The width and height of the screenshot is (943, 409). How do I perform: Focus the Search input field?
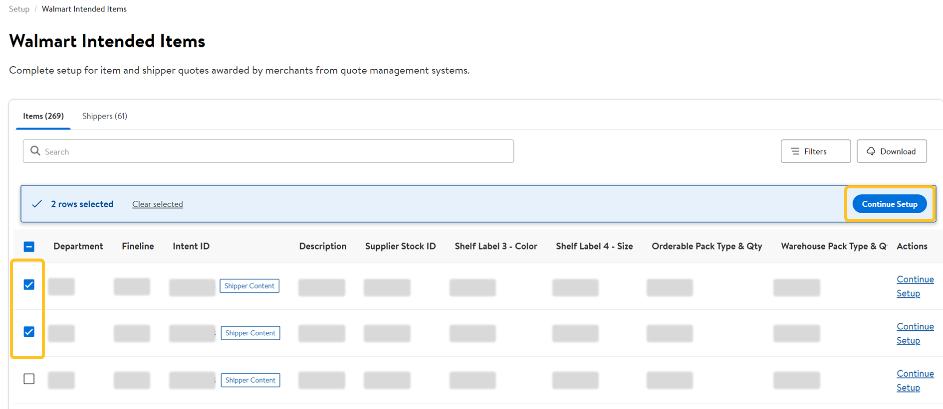click(x=268, y=151)
